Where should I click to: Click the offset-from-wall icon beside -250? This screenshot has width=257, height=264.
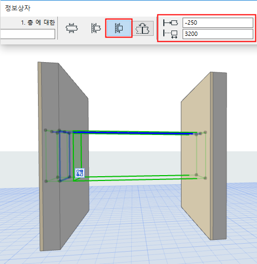pyautogui.click(x=170, y=22)
